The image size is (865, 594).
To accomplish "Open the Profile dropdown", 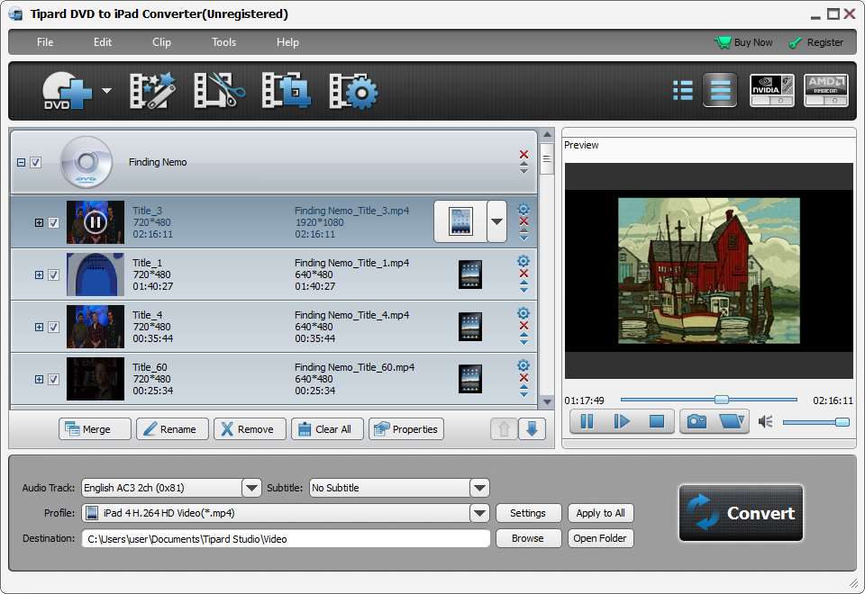I will point(479,514).
